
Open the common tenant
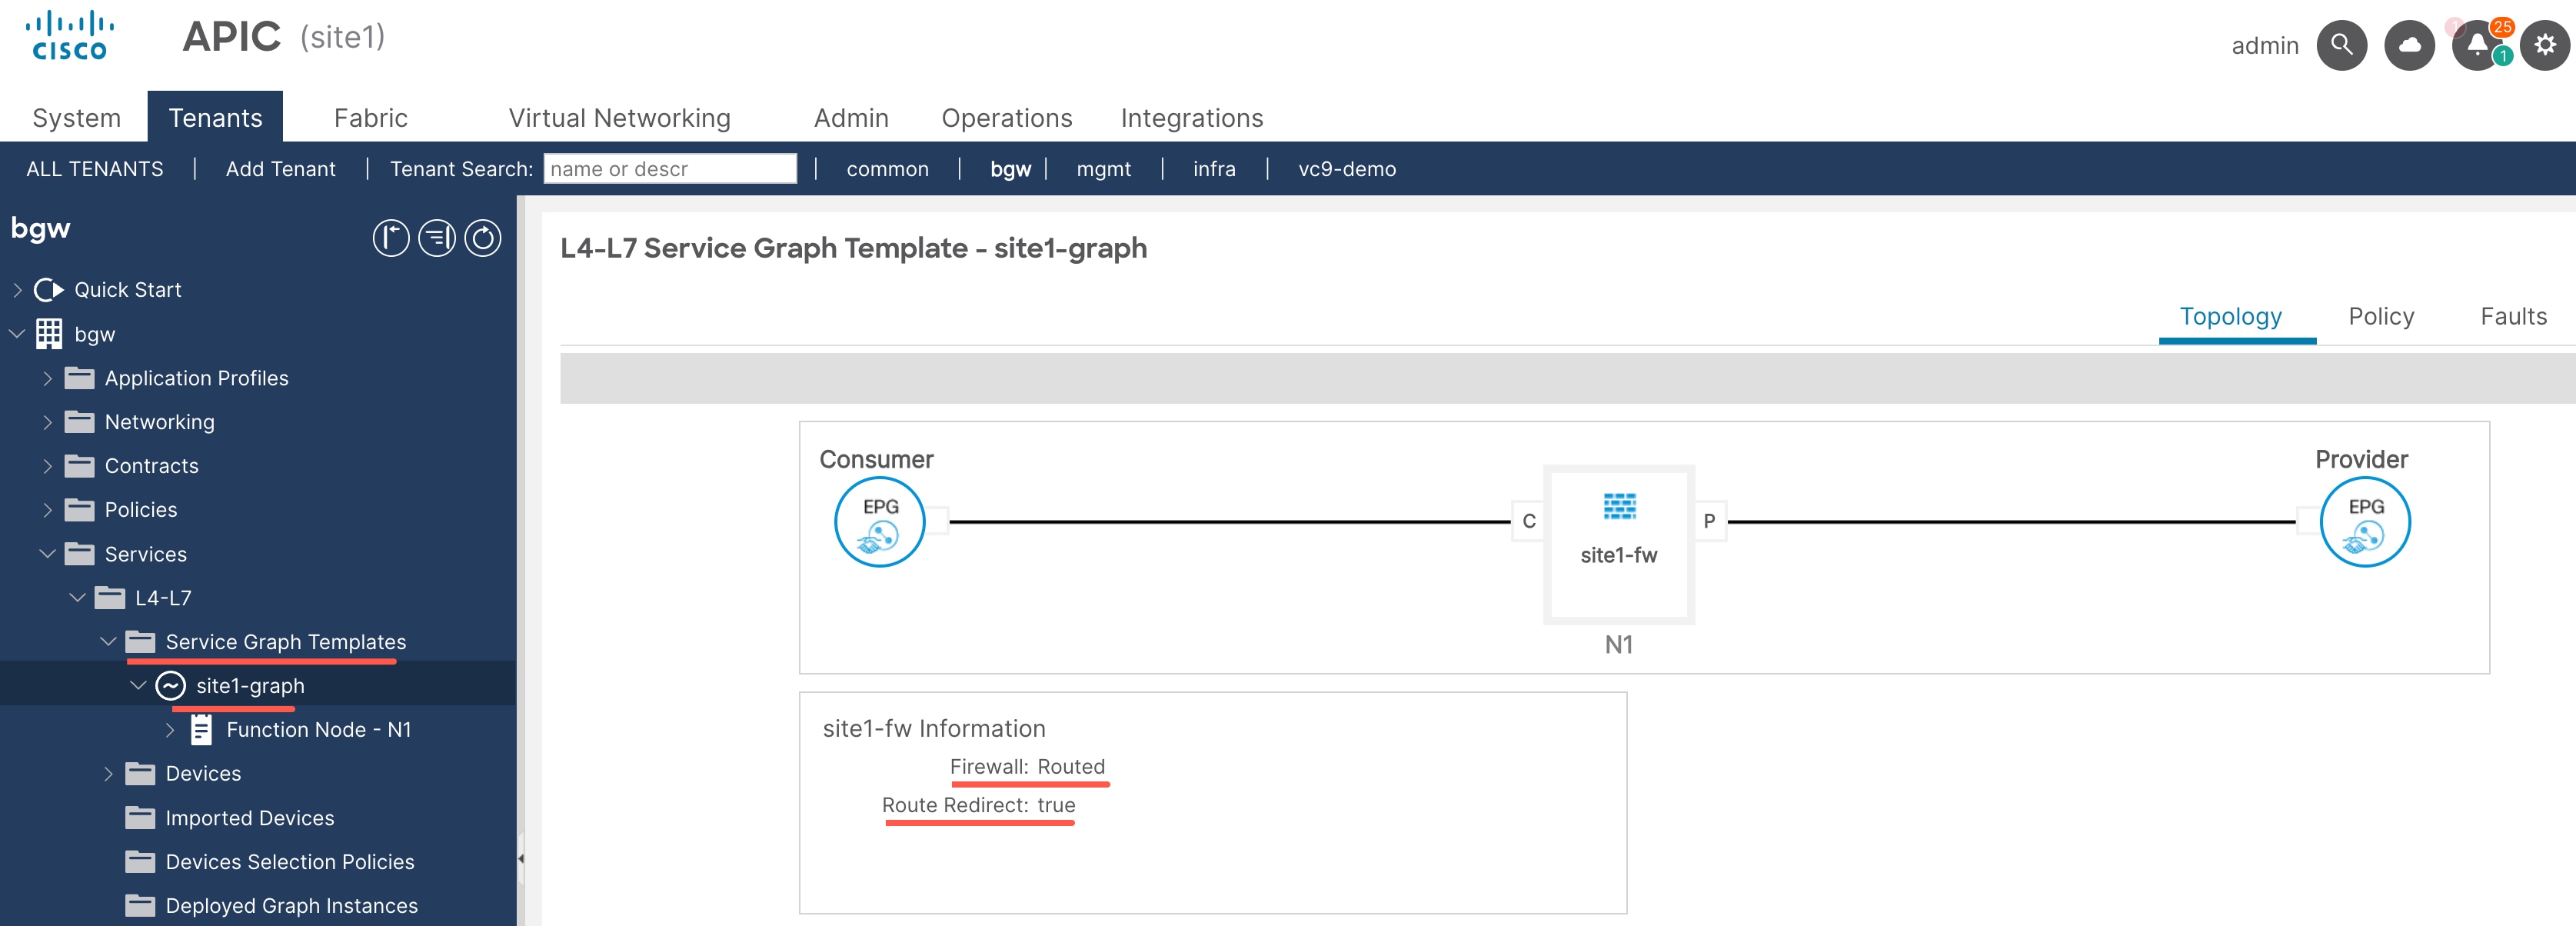(888, 169)
